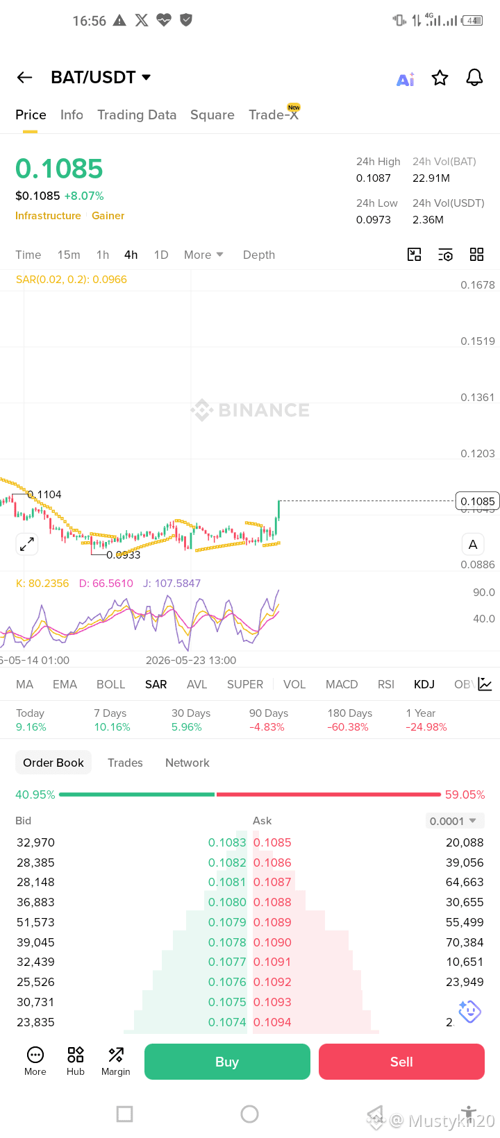Screen dimensions: 500x1138
Task: Tap bid price 0.1083
Action: click(227, 842)
